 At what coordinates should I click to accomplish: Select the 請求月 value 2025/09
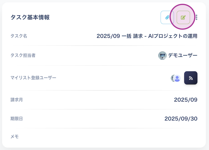pyautogui.click(x=186, y=100)
